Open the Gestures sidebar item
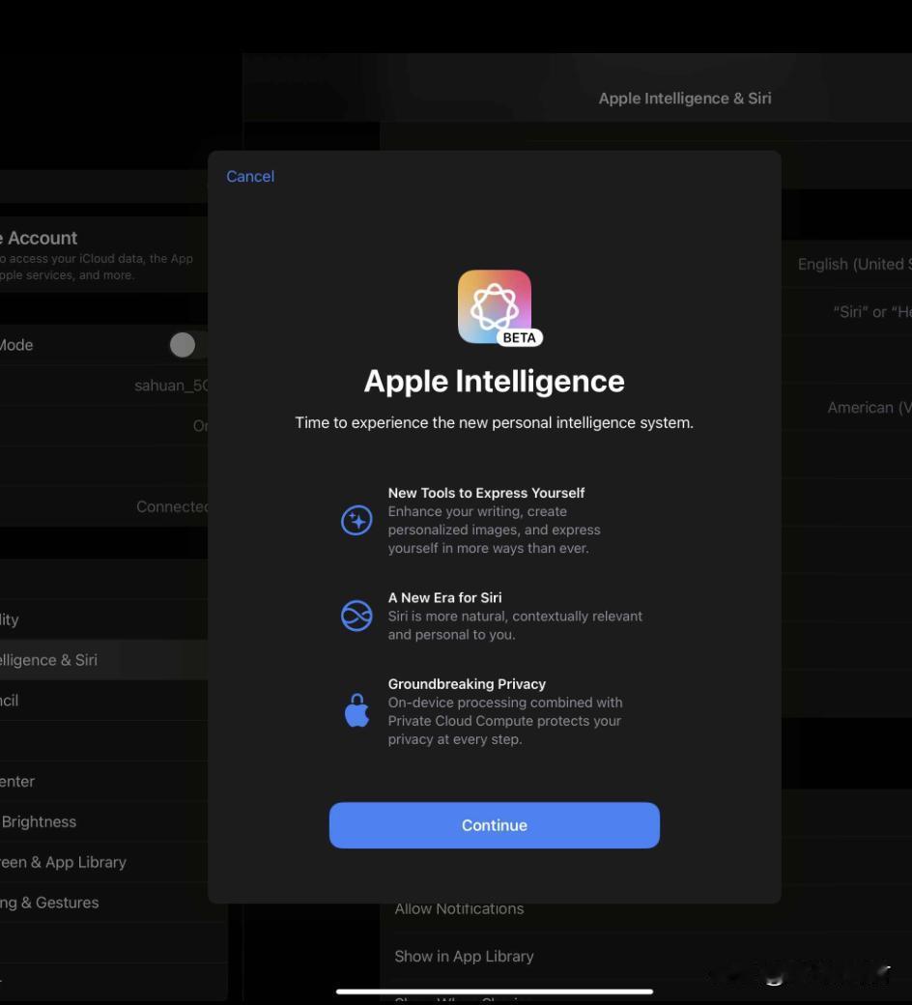The height and width of the screenshot is (1005, 912). click(103, 903)
